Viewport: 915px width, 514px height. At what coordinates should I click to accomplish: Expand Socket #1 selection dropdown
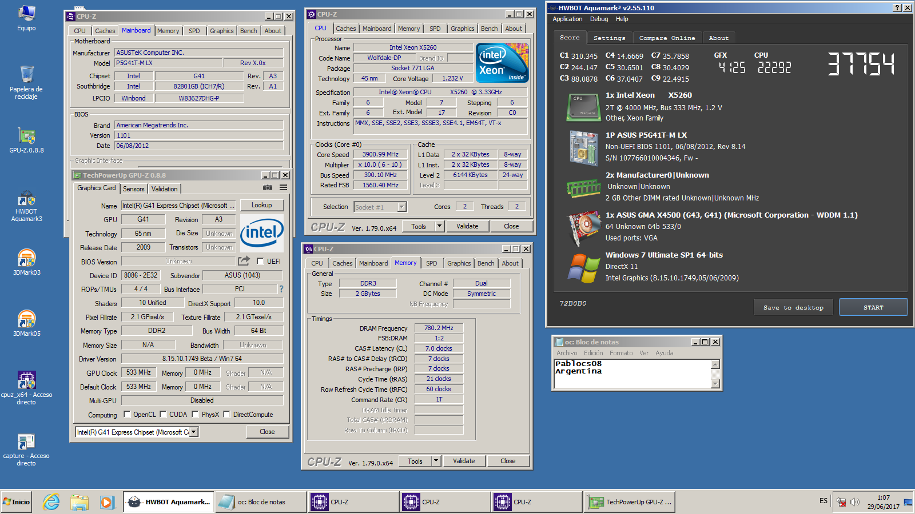[x=401, y=207]
